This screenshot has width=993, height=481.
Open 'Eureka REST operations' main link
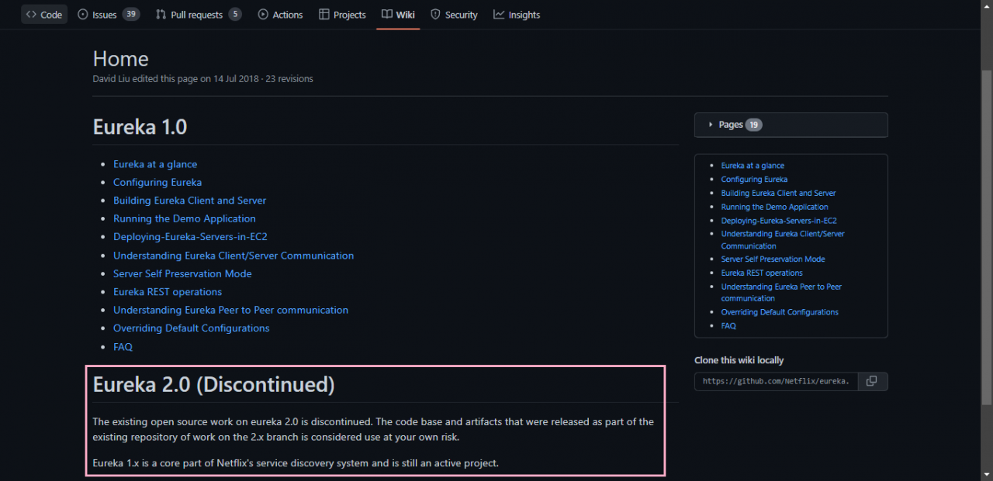pos(168,292)
